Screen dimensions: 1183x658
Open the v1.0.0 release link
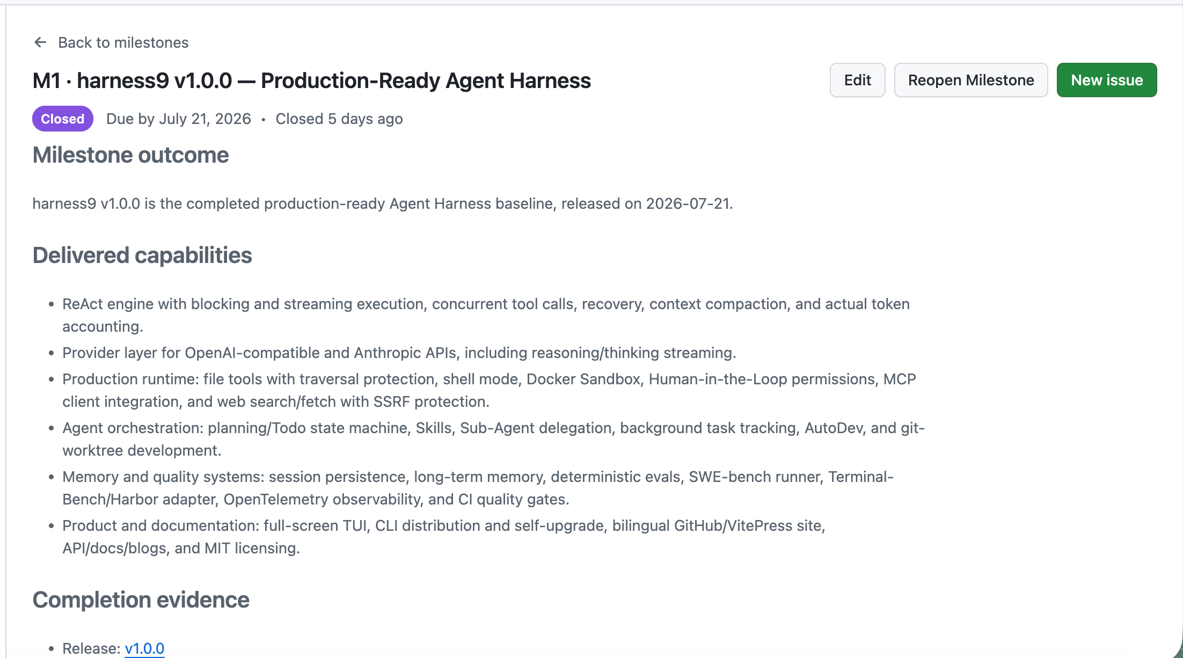point(144,648)
